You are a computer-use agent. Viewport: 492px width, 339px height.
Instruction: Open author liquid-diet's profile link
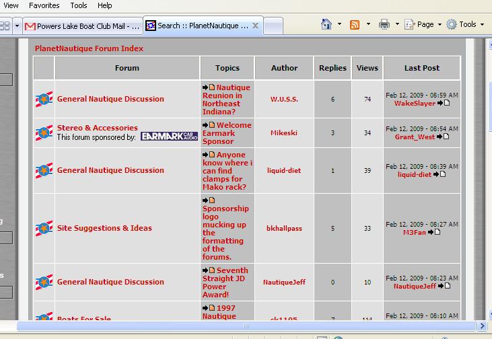pos(284,170)
